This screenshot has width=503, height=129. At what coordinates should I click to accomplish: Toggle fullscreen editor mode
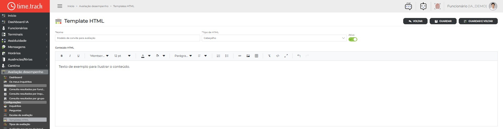point(286,56)
